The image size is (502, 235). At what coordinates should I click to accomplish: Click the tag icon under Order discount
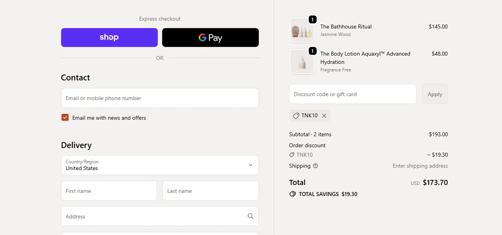[292, 155]
